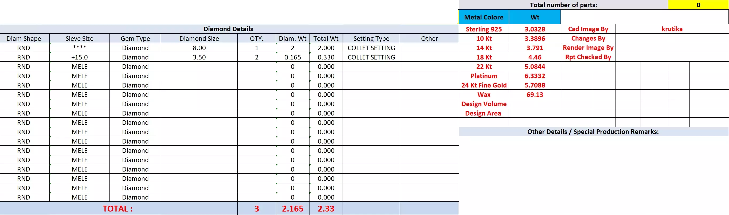Click the 18 Kt weight '4.46'

point(535,57)
